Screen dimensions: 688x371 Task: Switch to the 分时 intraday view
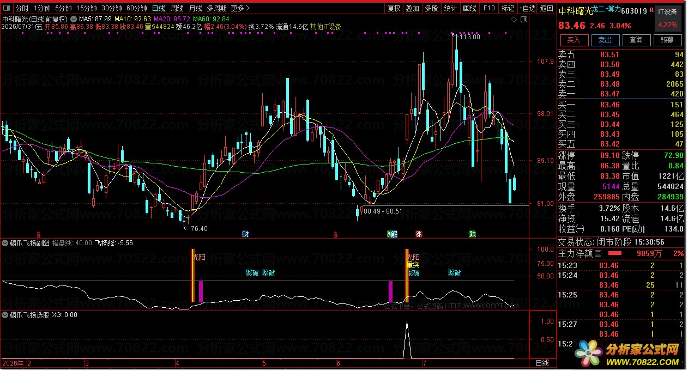pos(22,8)
